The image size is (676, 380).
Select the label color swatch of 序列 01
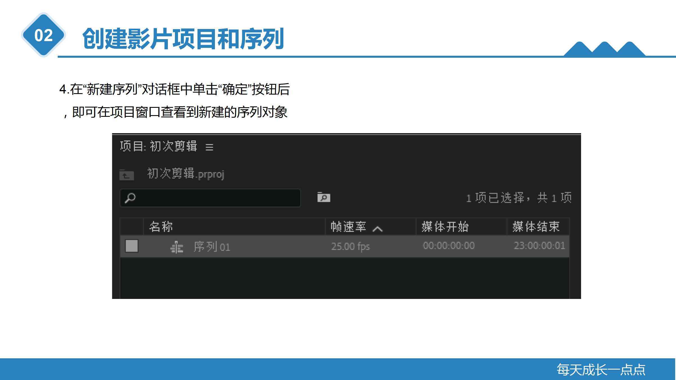tap(132, 246)
